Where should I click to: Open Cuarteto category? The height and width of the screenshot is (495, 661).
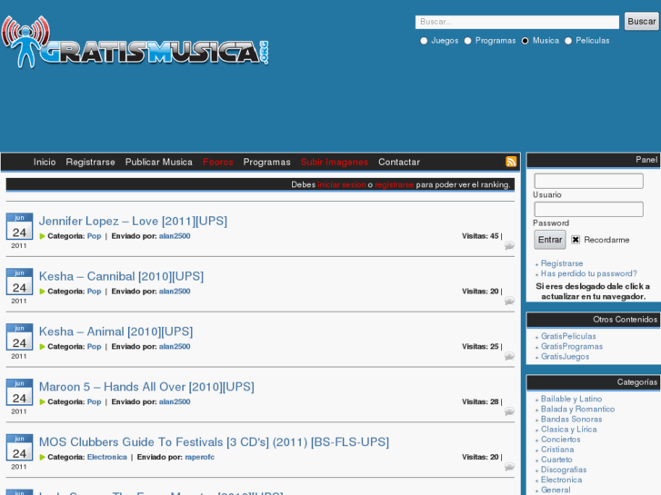[x=556, y=460]
